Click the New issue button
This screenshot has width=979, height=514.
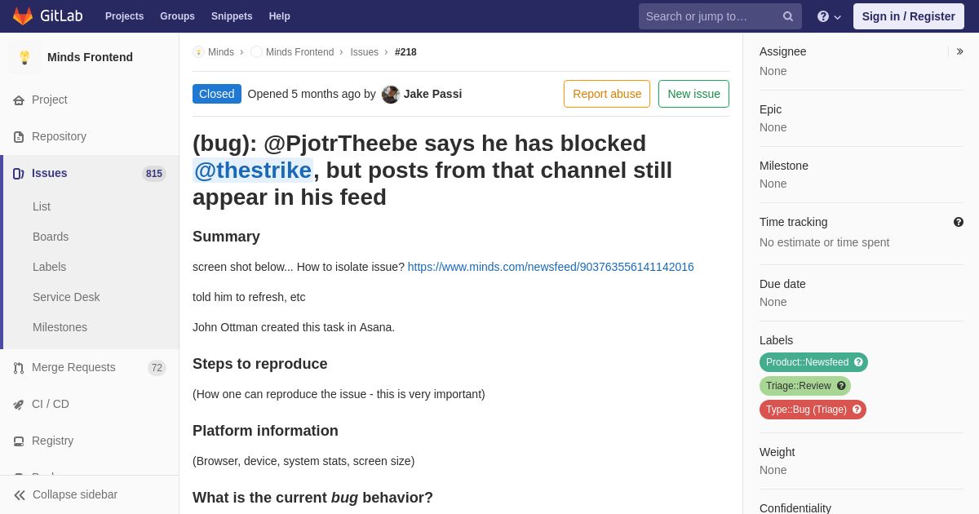pos(693,94)
